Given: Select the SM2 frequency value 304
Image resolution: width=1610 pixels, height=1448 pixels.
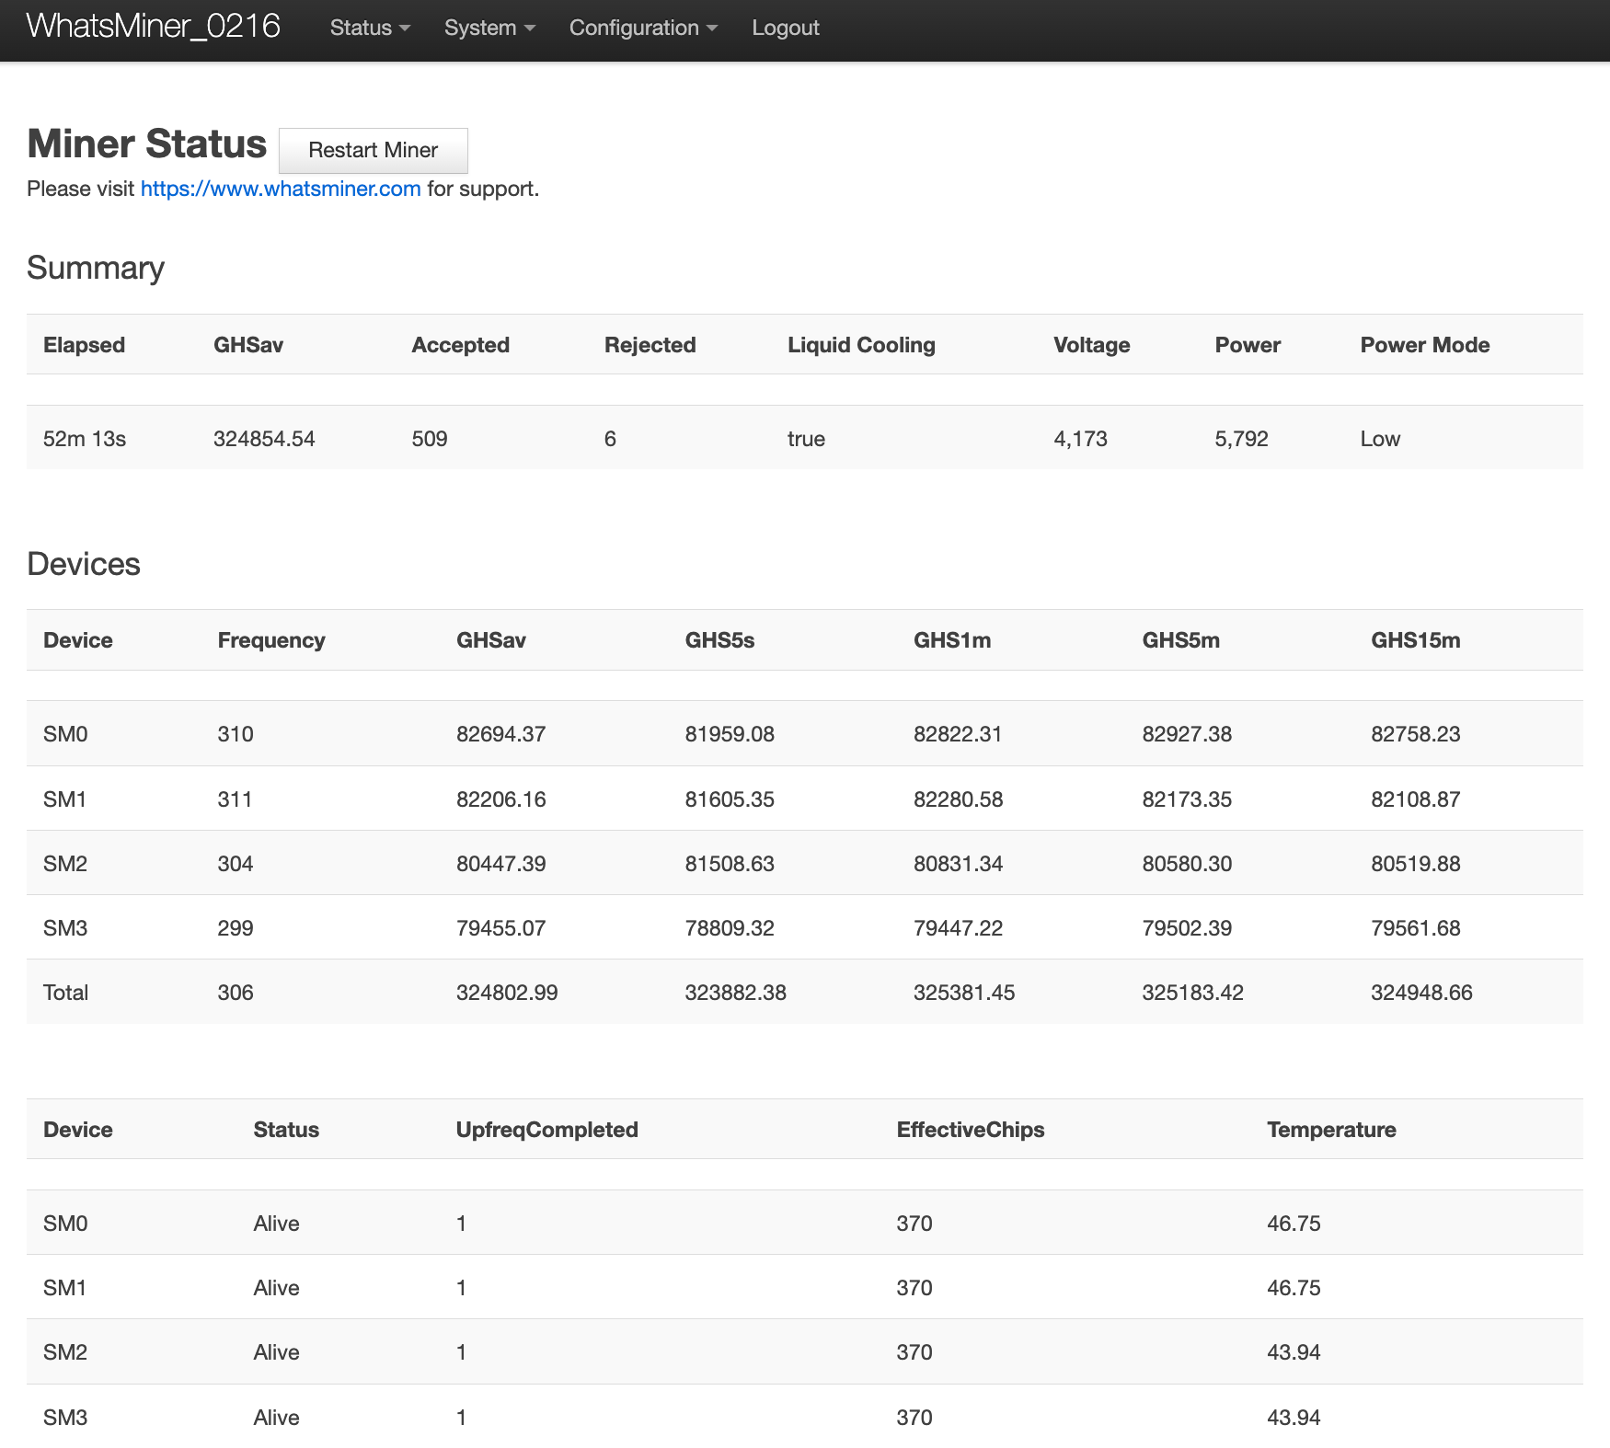Looking at the screenshot, I should pos(236,864).
